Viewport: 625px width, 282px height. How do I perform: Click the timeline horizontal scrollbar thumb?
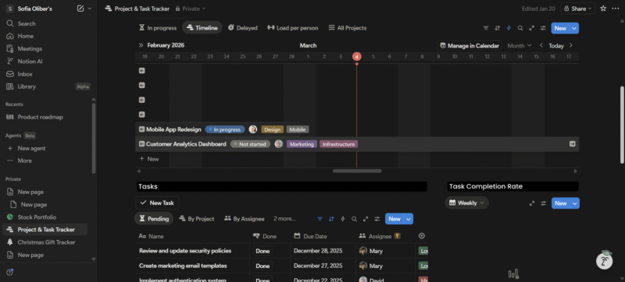click(357, 171)
